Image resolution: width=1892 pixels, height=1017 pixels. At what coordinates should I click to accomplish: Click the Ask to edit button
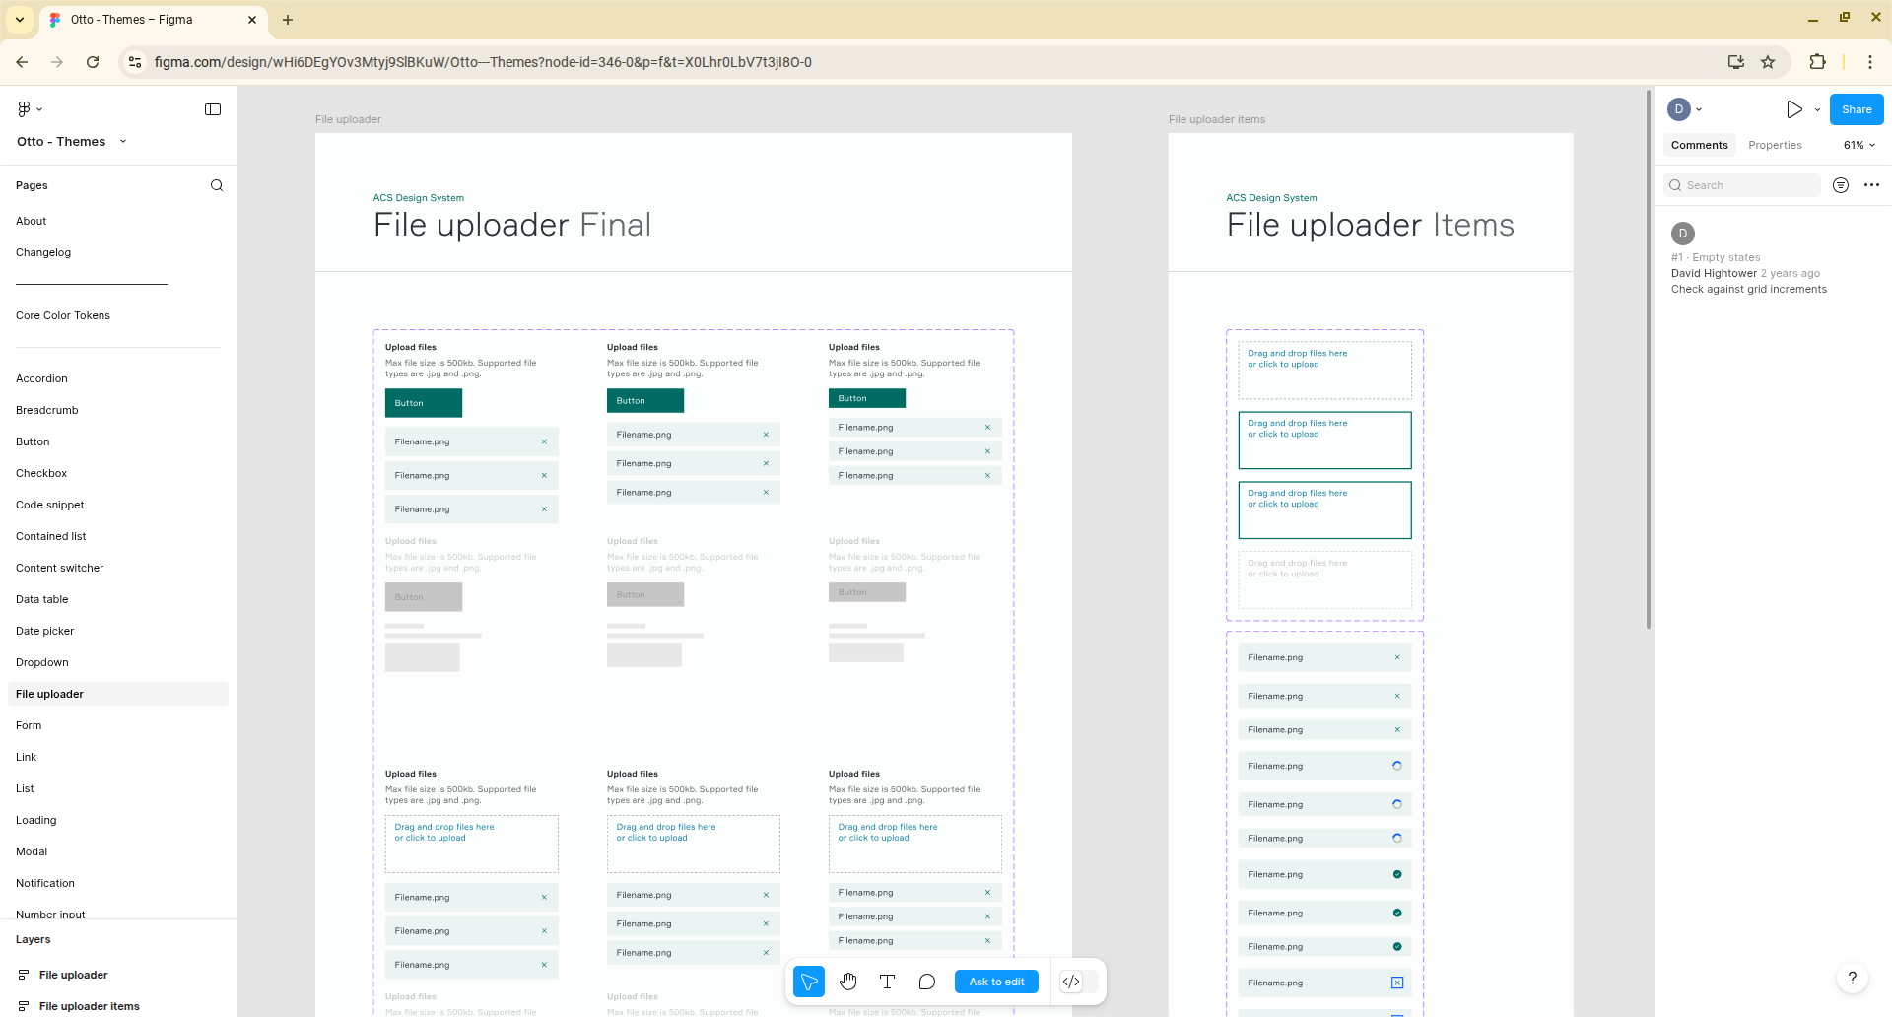(x=996, y=982)
